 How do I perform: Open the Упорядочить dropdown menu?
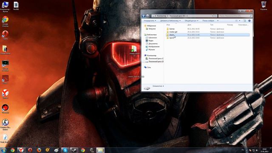pos(150,21)
